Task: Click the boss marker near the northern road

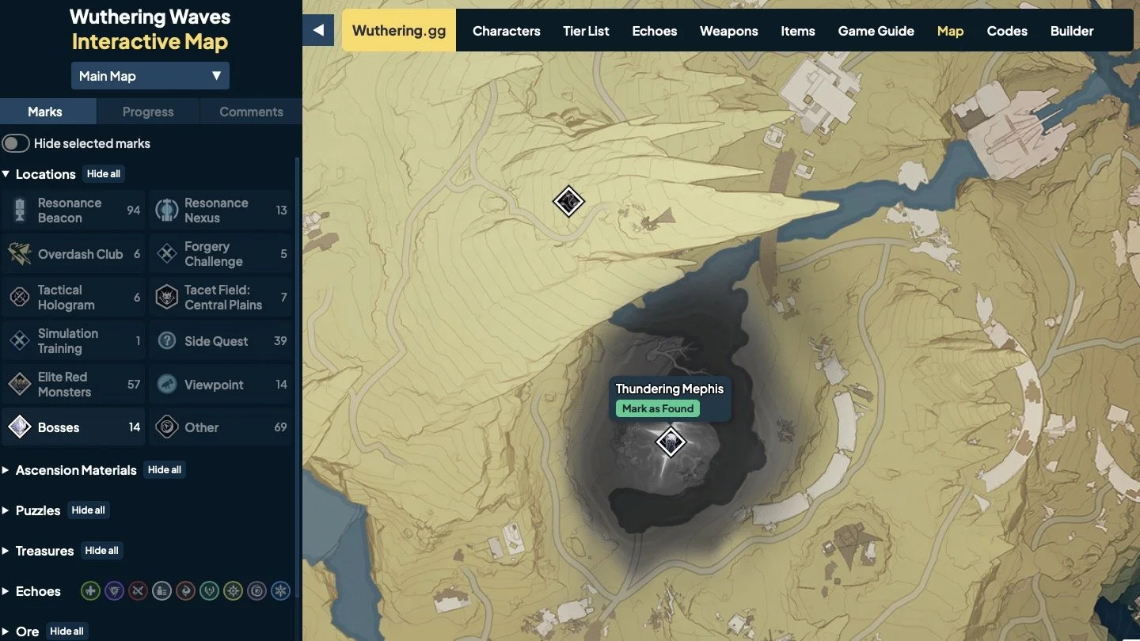Action: tap(568, 201)
